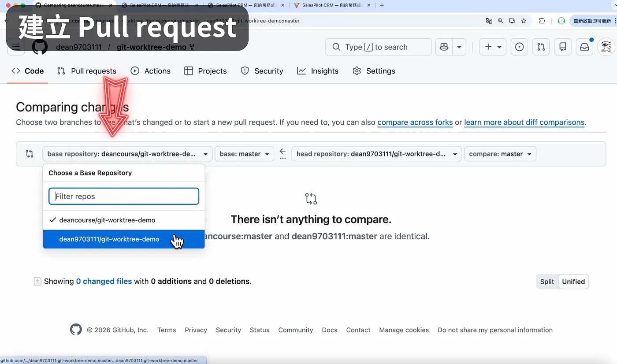Click the translate page icon in address bar
This screenshot has width=617, height=364.
(x=489, y=21)
